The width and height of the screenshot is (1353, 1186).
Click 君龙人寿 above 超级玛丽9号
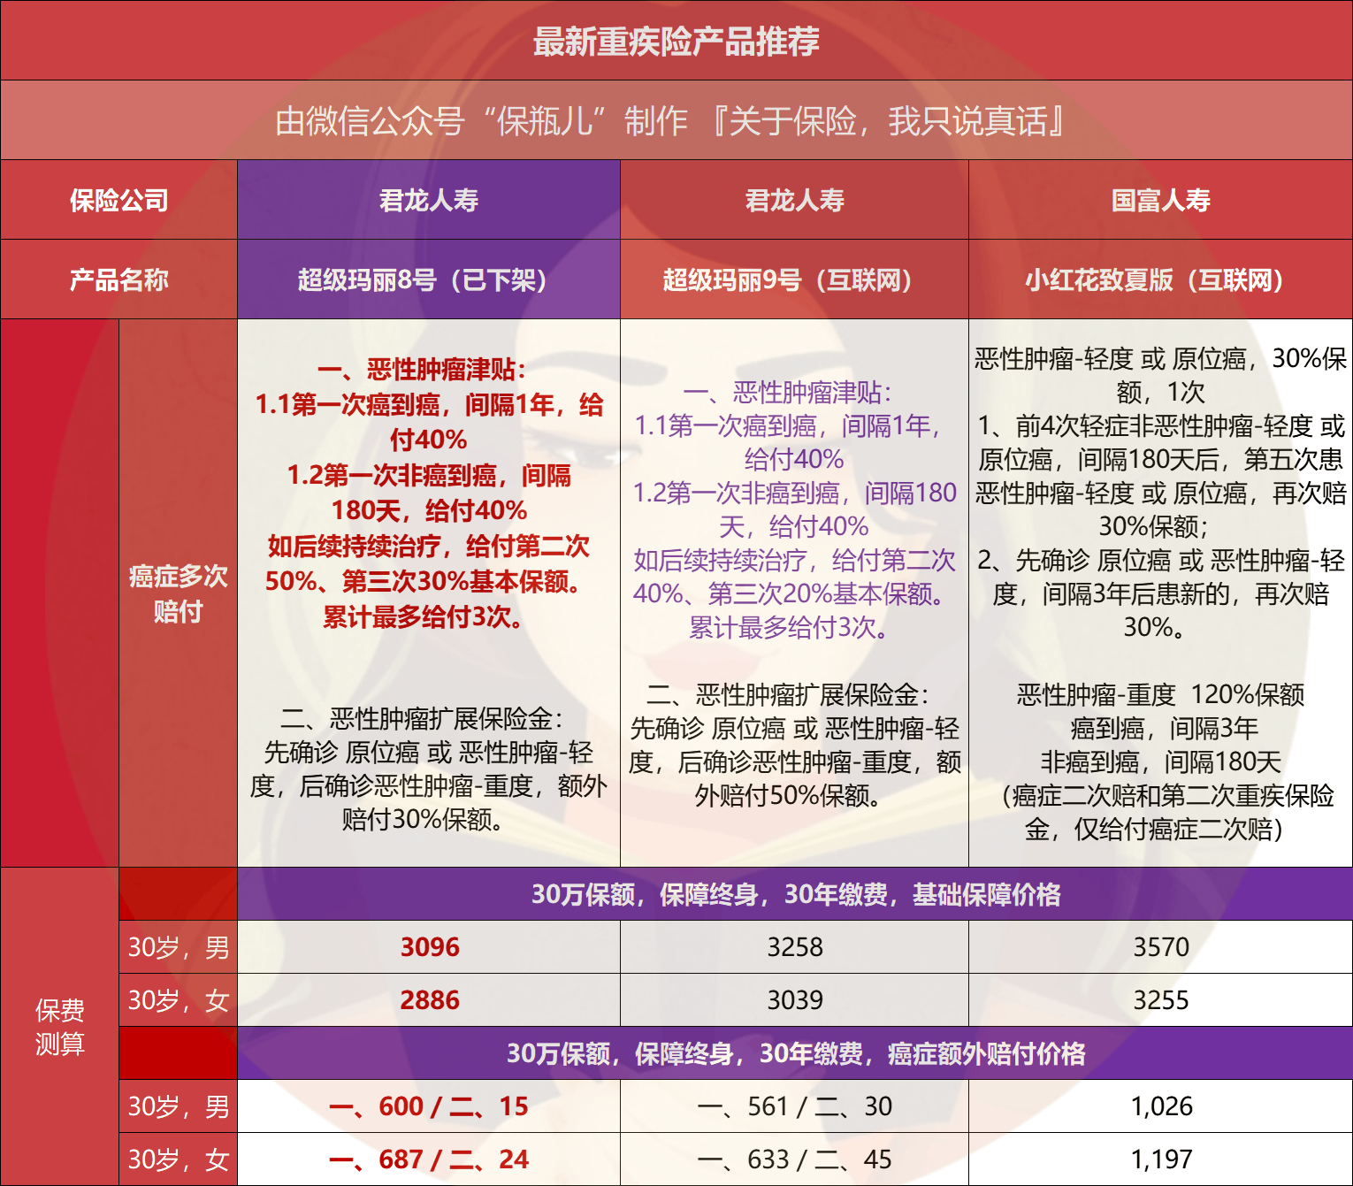(795, 201)
